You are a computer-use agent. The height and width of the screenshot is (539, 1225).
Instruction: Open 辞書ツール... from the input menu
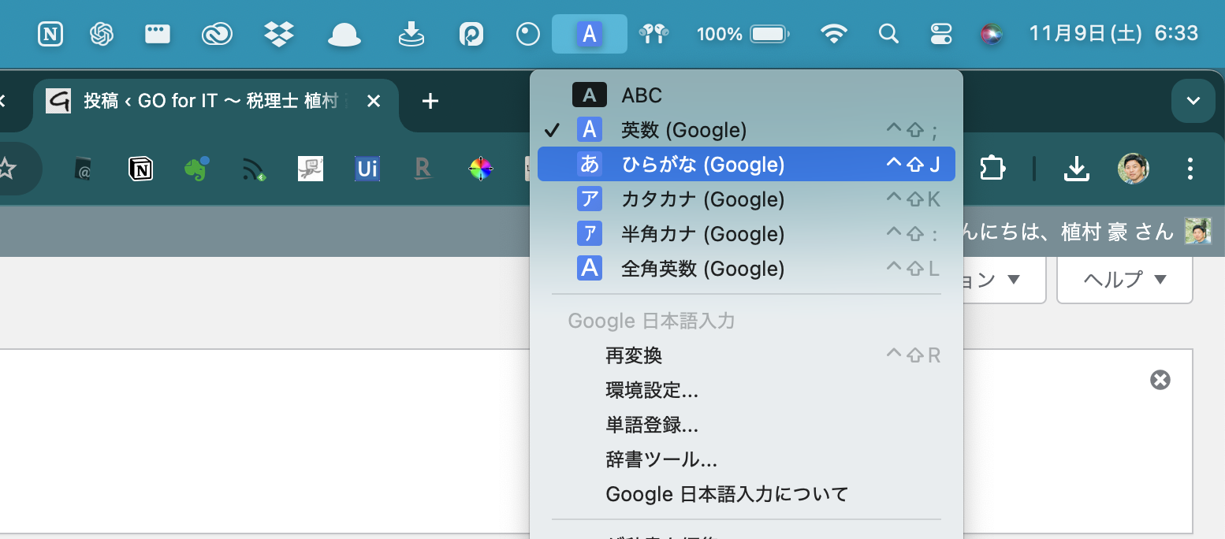(747, 459)
